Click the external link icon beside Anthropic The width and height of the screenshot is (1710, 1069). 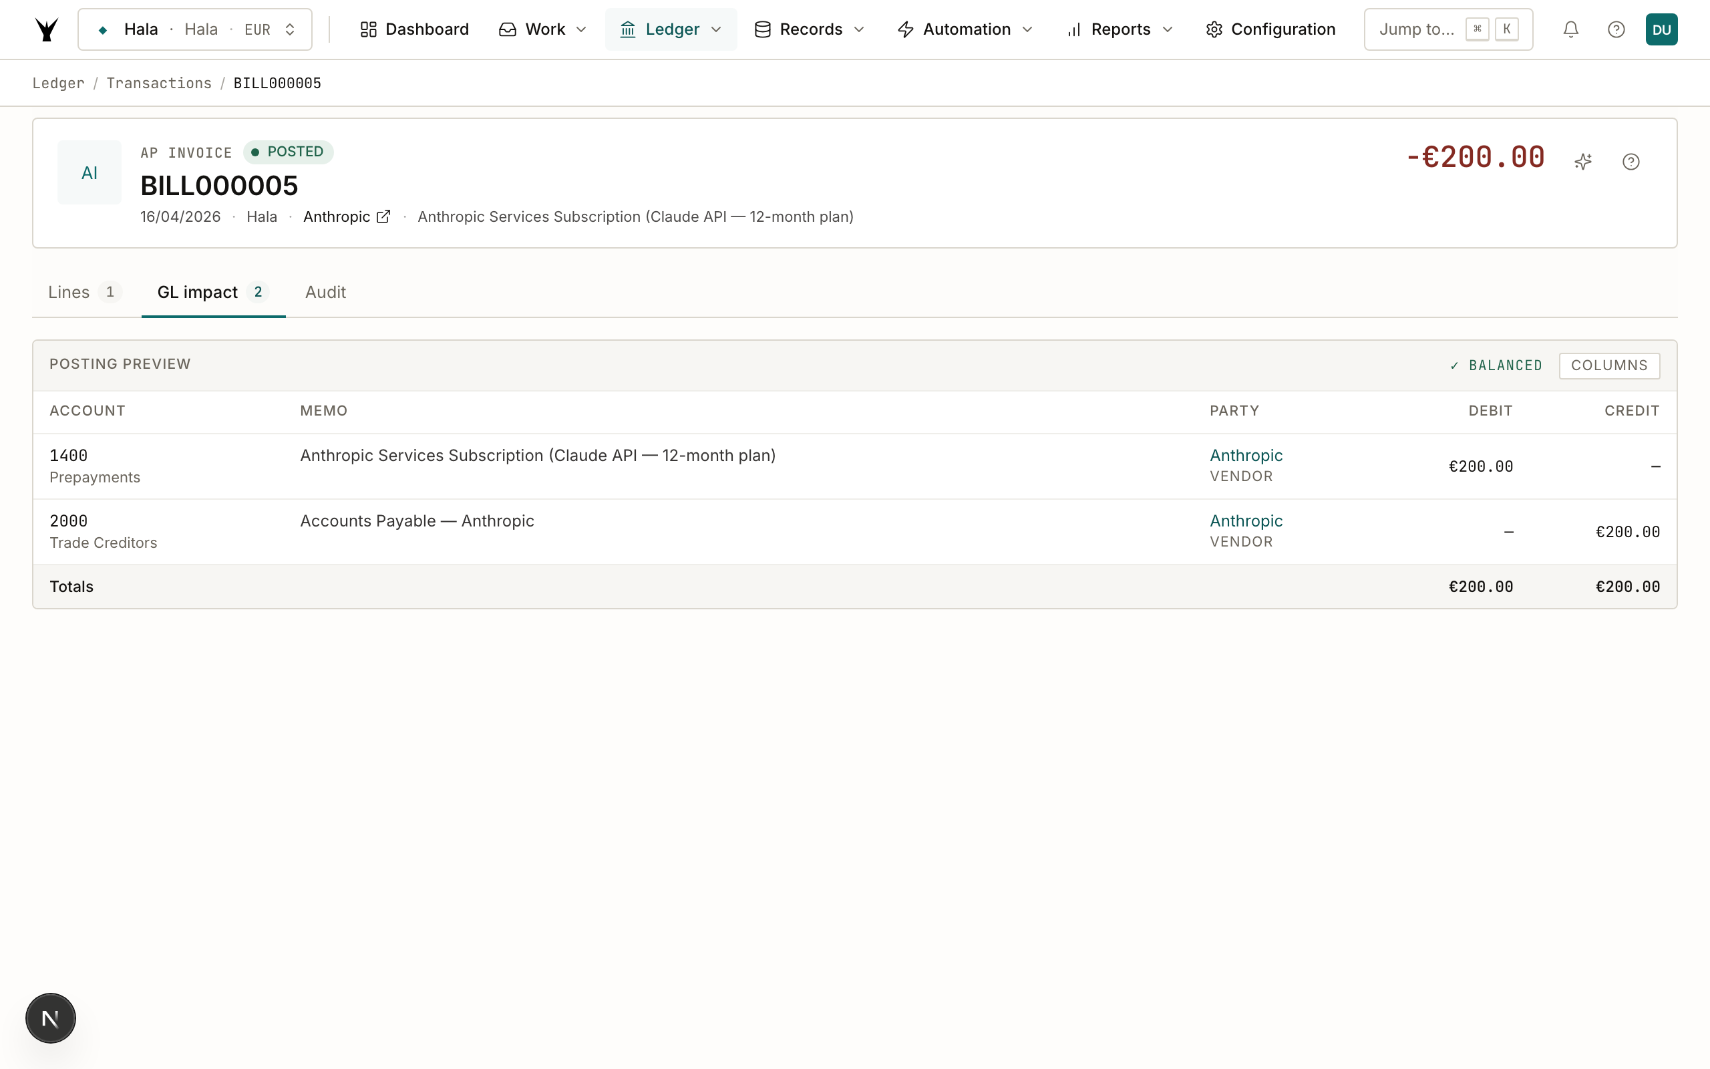click(383, 217)
